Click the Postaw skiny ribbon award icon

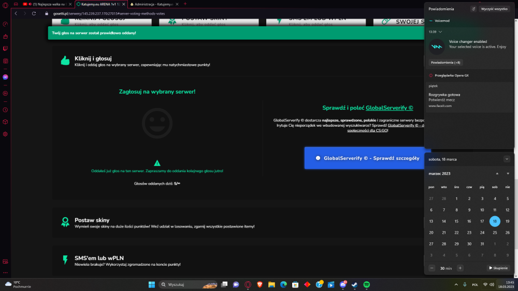65,222
